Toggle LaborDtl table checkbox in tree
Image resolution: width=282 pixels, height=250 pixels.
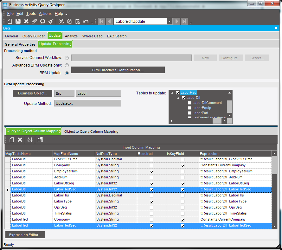[x=184, y=98]
